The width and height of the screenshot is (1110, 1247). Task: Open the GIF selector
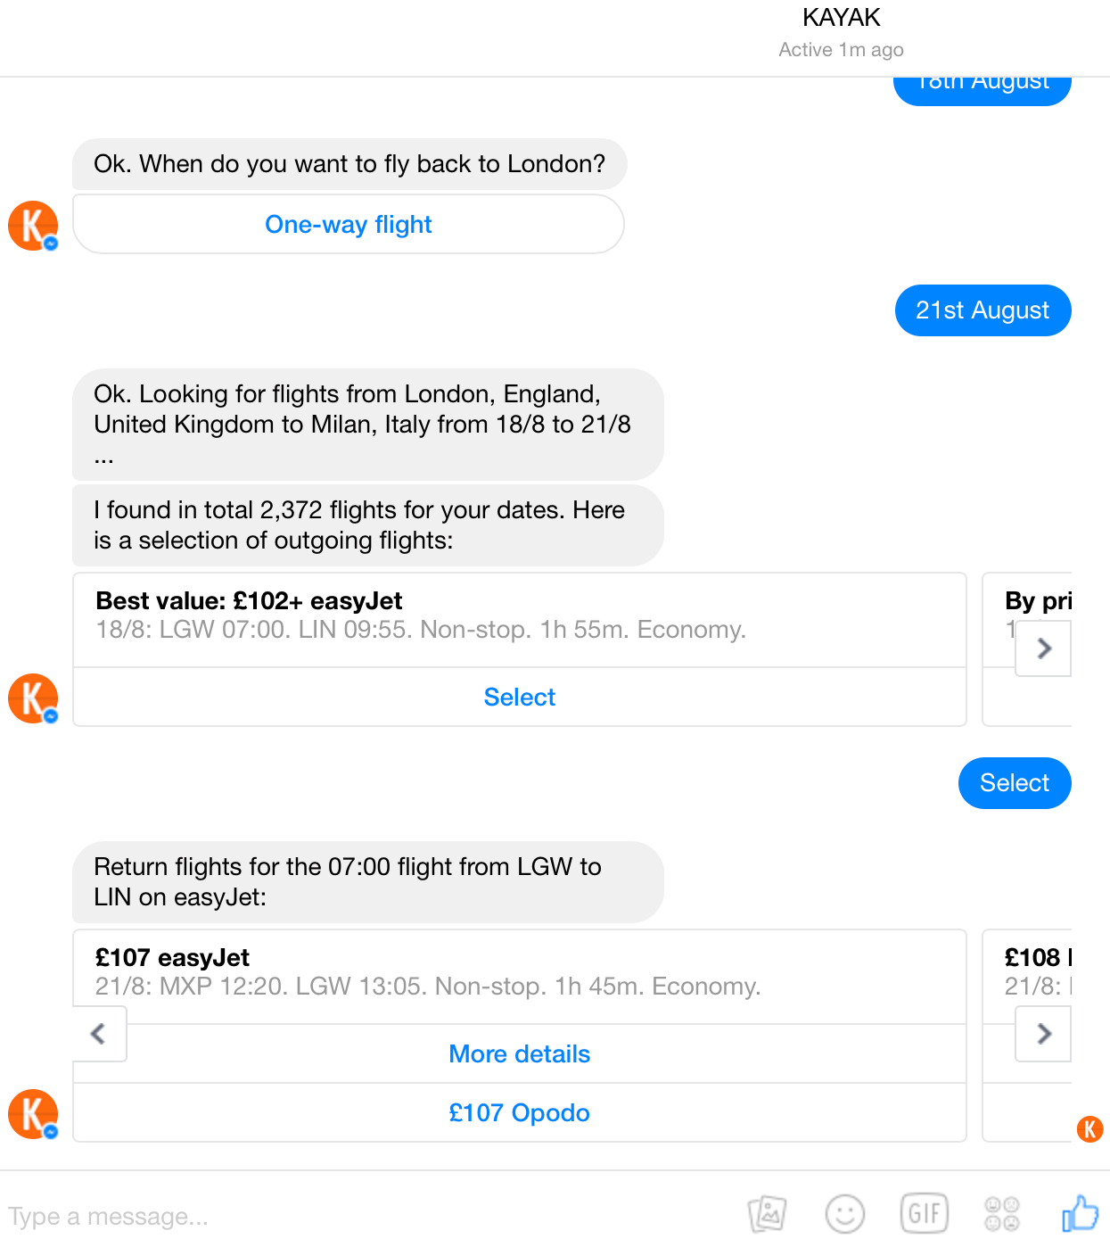tap(925, 1213)
